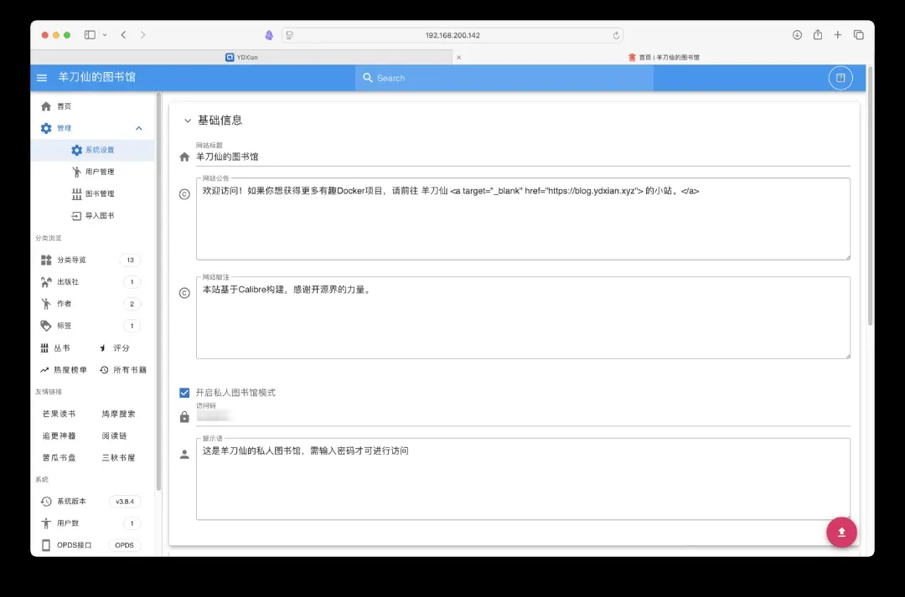The image size is (905, 597).
Task: Click the help icon in header
Action: pos(840,78)
